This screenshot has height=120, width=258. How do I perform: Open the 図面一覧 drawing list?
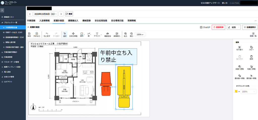pos(253,35)
